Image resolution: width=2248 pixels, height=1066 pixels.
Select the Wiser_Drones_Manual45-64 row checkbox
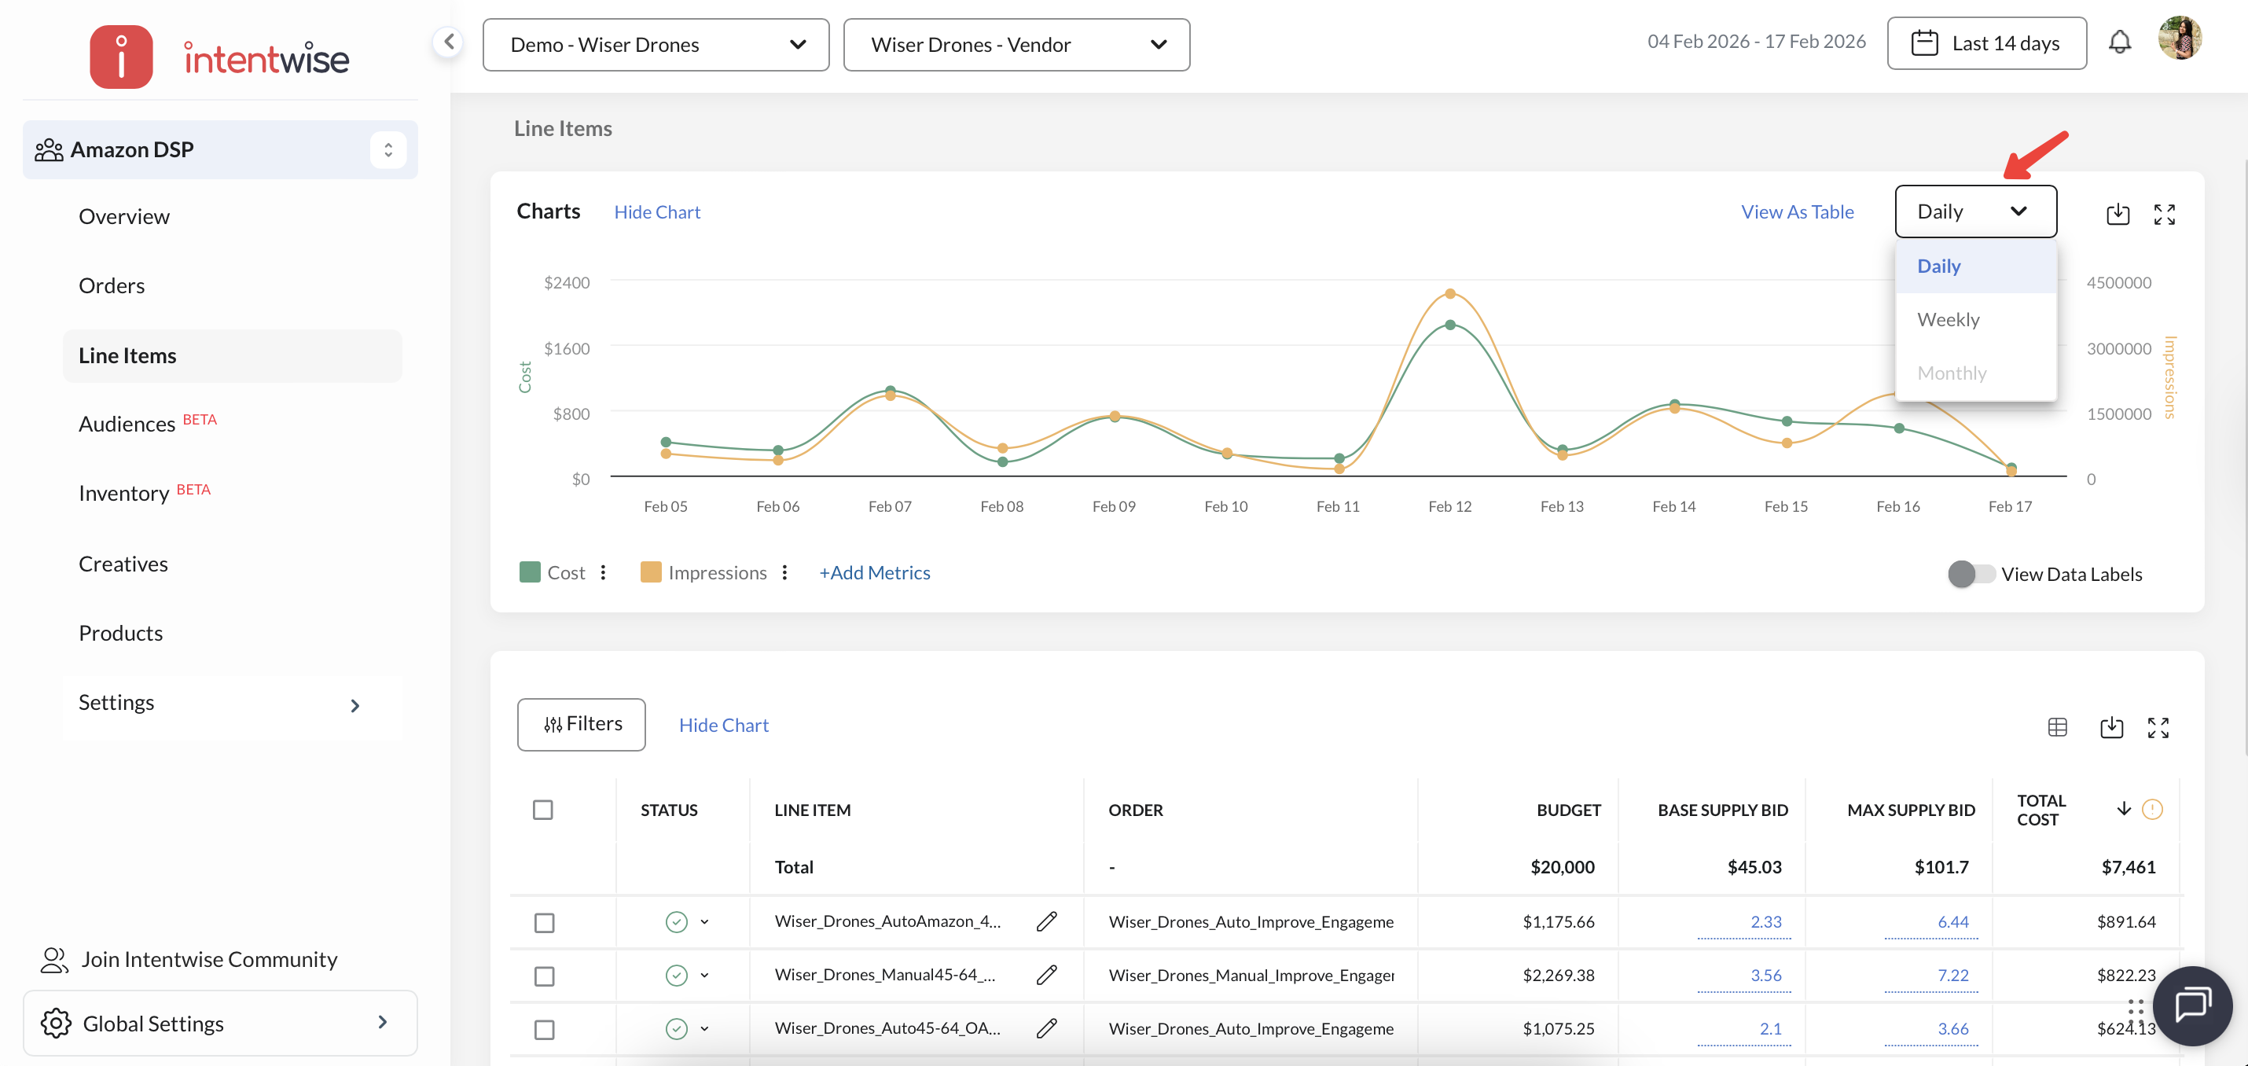[x=544, y=976]
